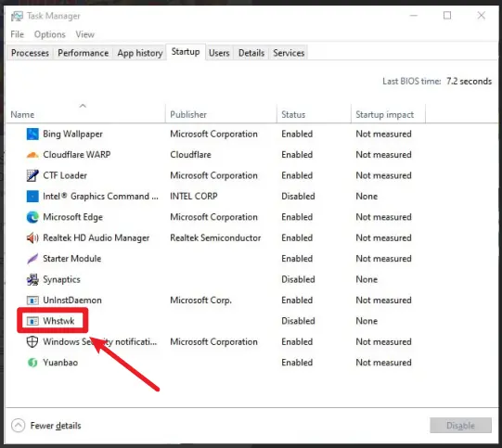Click the Yuanbao green icon
The image size is (502, 448).
pyautogui.click(x=32, y=363)
